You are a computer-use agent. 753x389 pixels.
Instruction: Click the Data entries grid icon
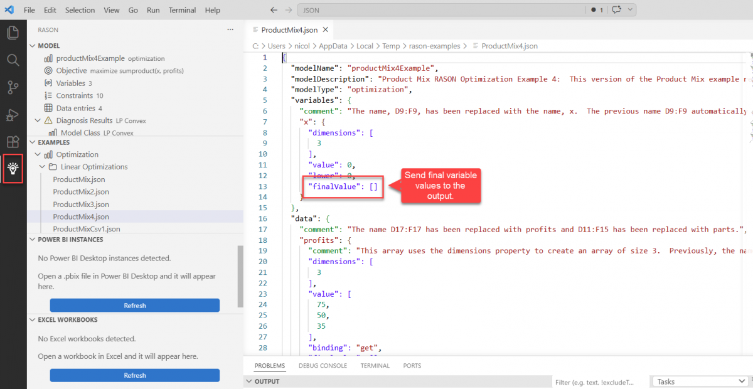click(49, 108)
